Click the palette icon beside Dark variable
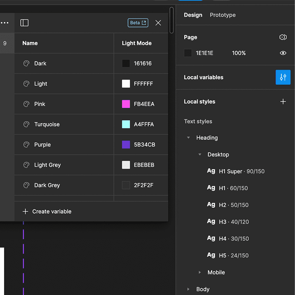 (x=25, y=63)
